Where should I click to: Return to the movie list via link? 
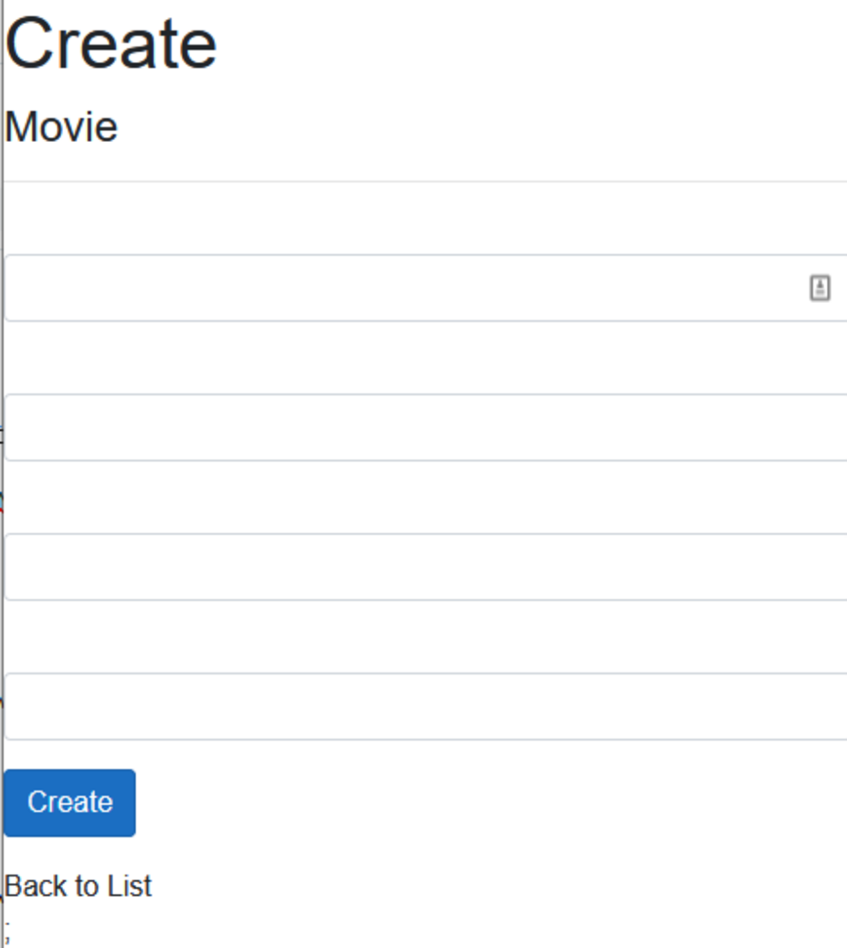pos(78,886)
